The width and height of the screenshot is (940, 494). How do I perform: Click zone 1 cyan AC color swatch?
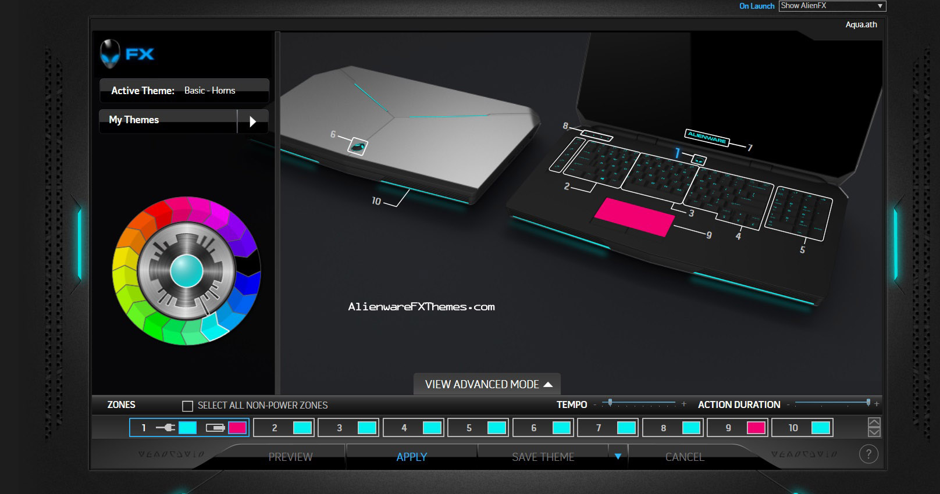click(x=187, y=428)
